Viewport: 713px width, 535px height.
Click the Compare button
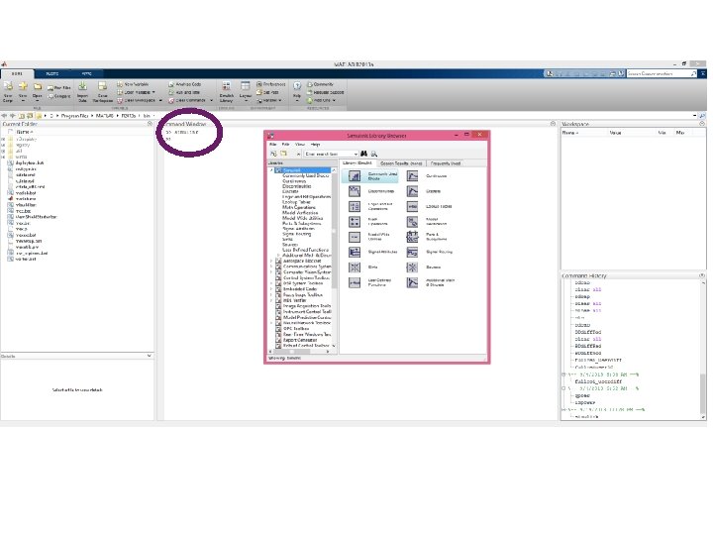point(59,96)
